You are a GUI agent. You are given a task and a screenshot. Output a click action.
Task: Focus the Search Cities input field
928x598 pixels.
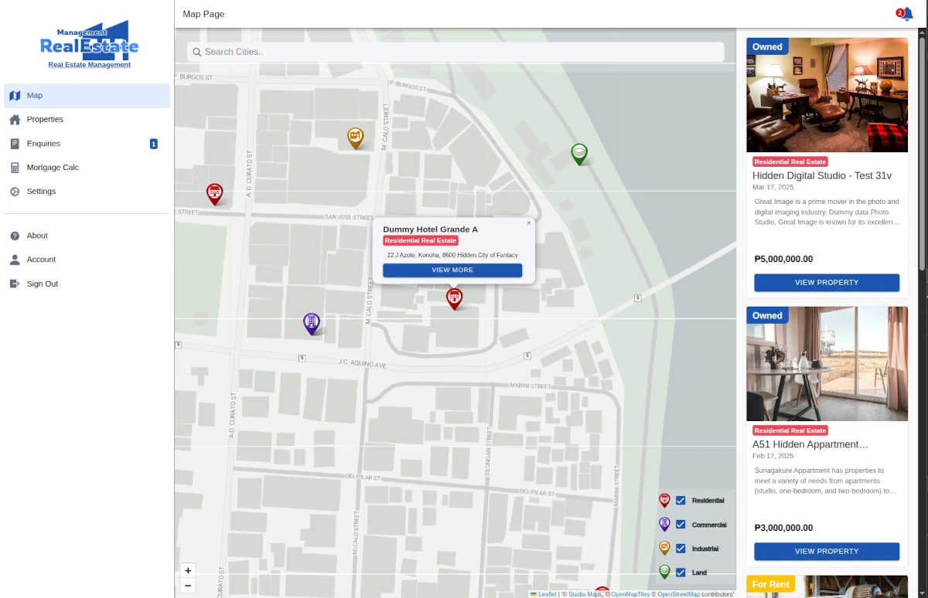pyautogui.click(x=455, y=52)
